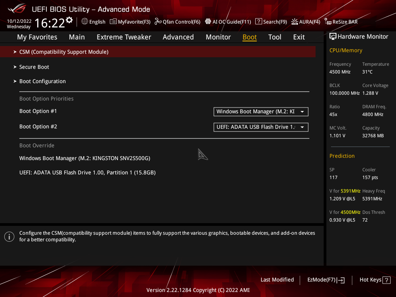Click the 100.0000 MHz BCLK value
Image resolution: width=396 pixels, height=297 pixels.
click(x=345, y=93)
